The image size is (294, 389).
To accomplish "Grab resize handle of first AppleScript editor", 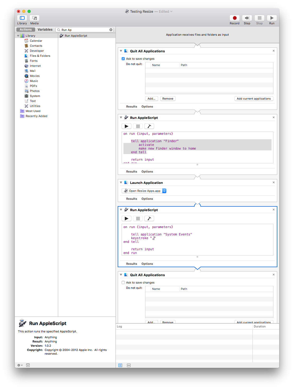I will pyautogui.click(x=197, y=165).
